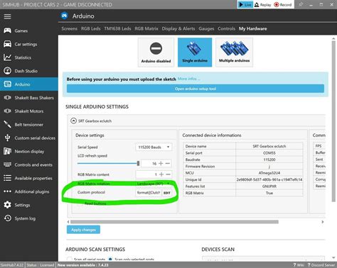
Task: Open Belt tensionner section
Action: 29,125
